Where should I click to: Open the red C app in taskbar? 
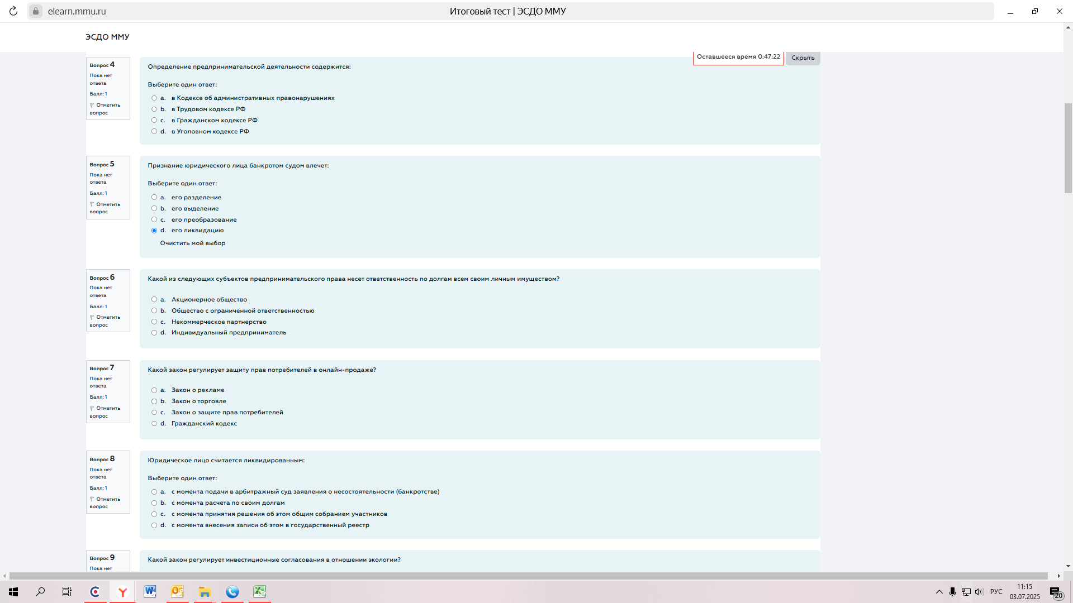point(95,592)
